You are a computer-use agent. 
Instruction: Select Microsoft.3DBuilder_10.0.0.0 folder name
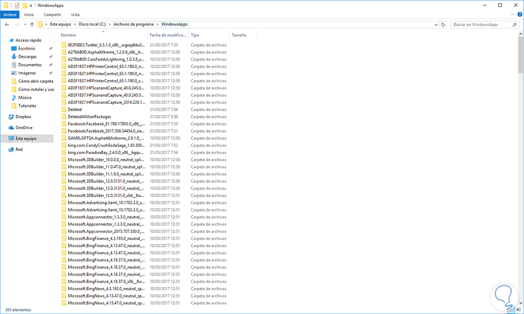tap(106, 159)
